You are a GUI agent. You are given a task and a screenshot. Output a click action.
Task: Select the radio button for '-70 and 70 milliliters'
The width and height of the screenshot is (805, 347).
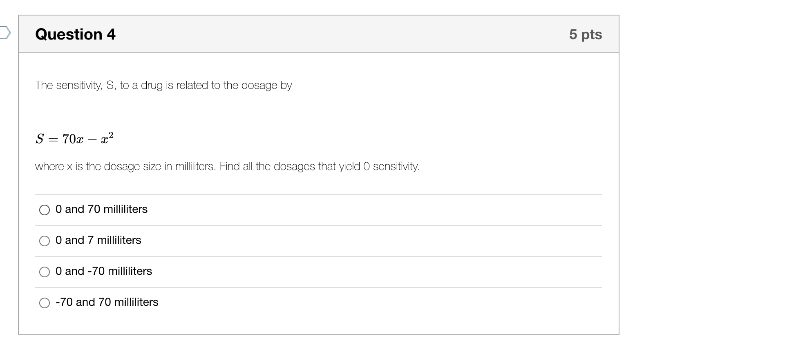point(45,303)
